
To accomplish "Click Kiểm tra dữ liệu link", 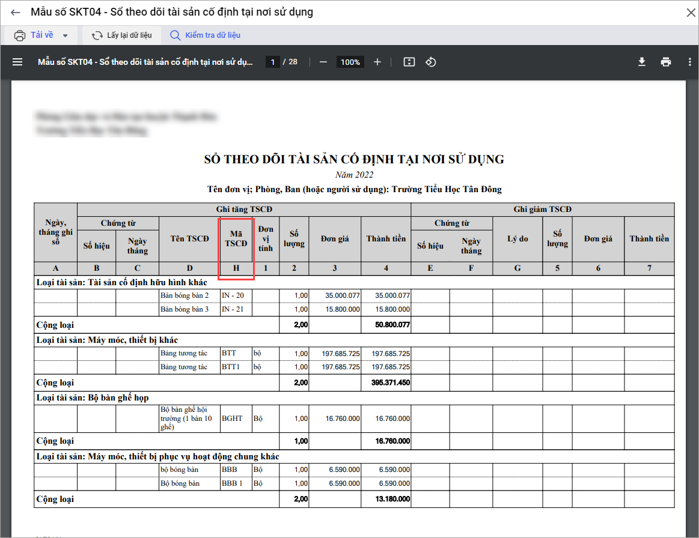I will point(205,35).
